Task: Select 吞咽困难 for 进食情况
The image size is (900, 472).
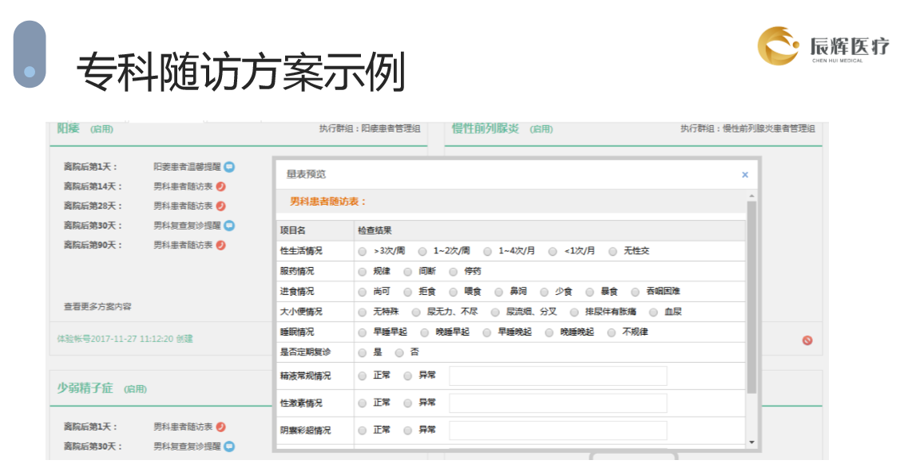Action: (x=636, y=292)
